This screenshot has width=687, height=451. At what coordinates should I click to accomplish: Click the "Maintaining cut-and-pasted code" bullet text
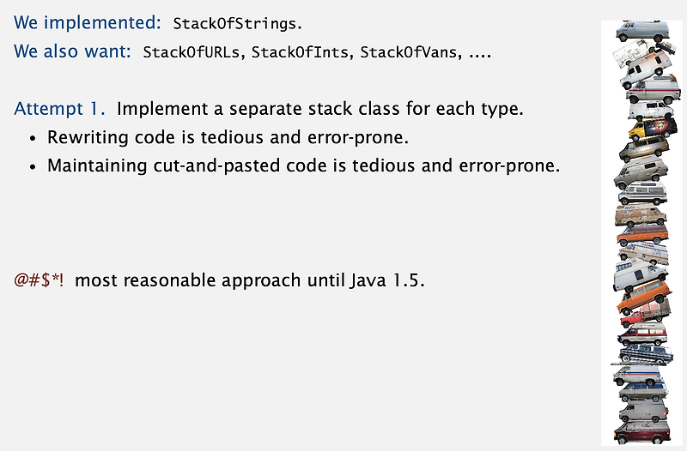click(303, 165)
